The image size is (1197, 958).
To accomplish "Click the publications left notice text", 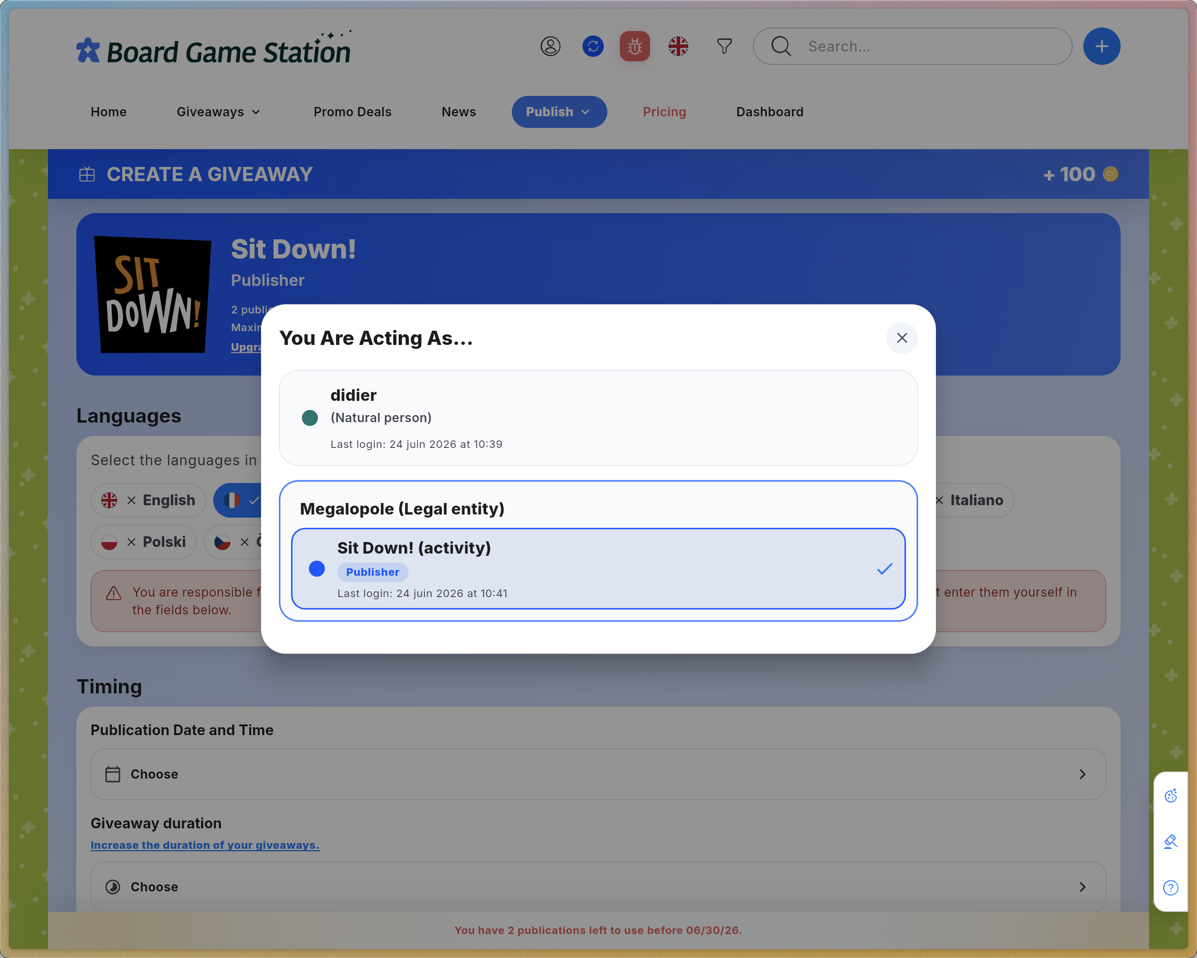I will [598, 930].
